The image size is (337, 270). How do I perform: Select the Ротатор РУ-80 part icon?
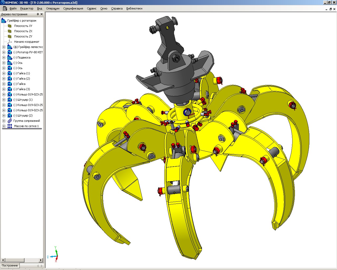coord(10,52)
